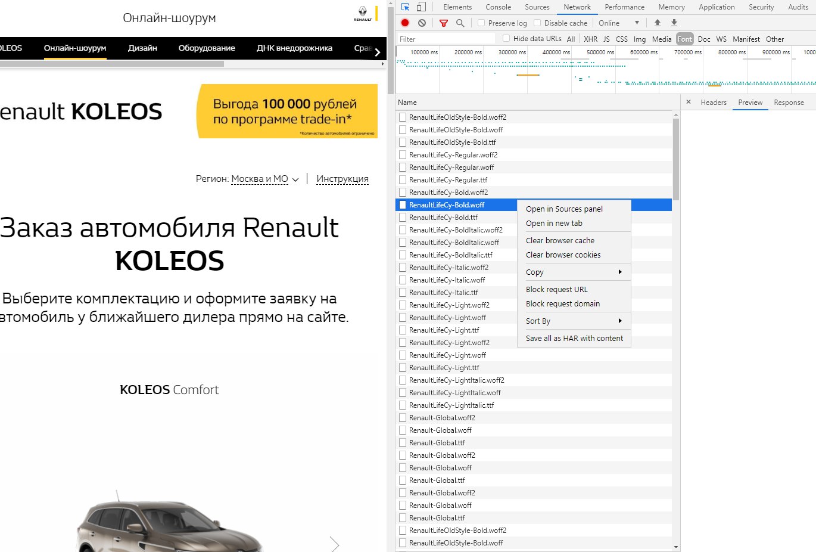
Task: Toggle the Img request type filter
Action: click(x=640, y=39)
